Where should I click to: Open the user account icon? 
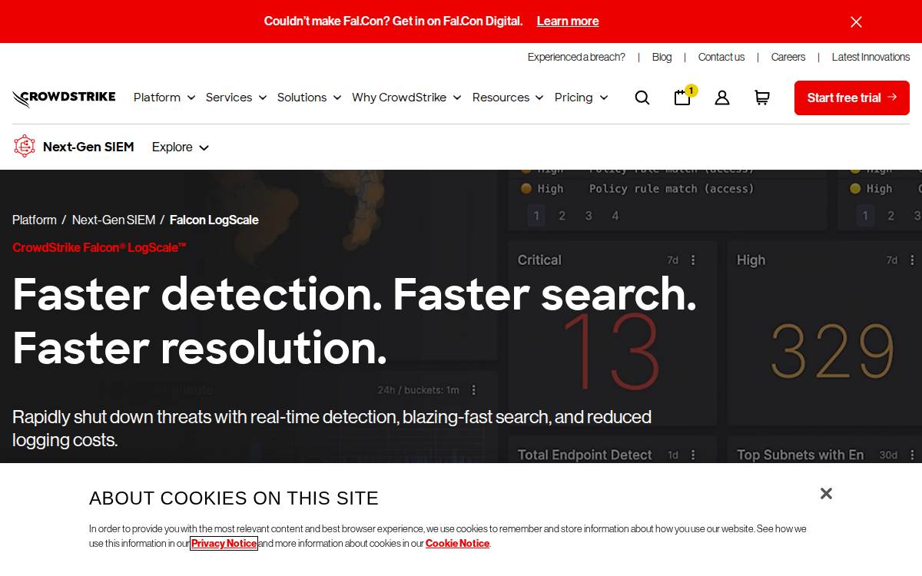pyautogui.click(x=722, y=98)
